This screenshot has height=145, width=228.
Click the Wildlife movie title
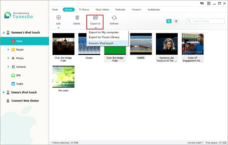click(141, 58)
